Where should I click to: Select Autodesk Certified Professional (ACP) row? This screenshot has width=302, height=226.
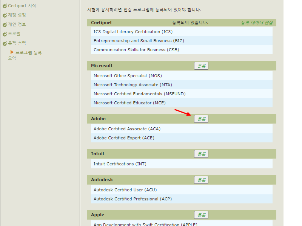[182, 199]
